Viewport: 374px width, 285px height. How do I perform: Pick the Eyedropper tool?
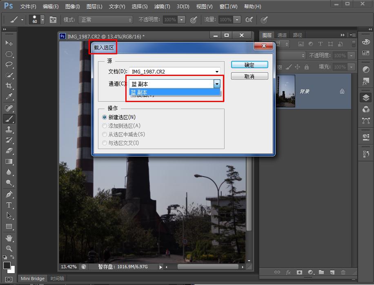9,97
